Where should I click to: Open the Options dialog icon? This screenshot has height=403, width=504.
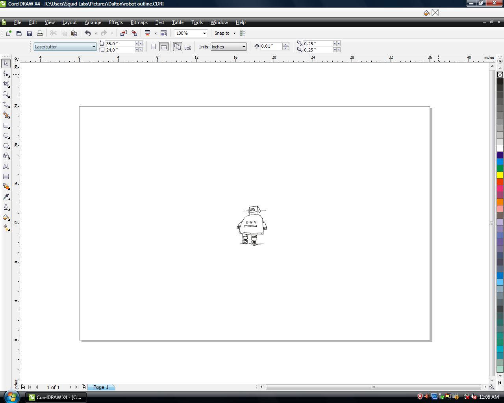point(243,33)
